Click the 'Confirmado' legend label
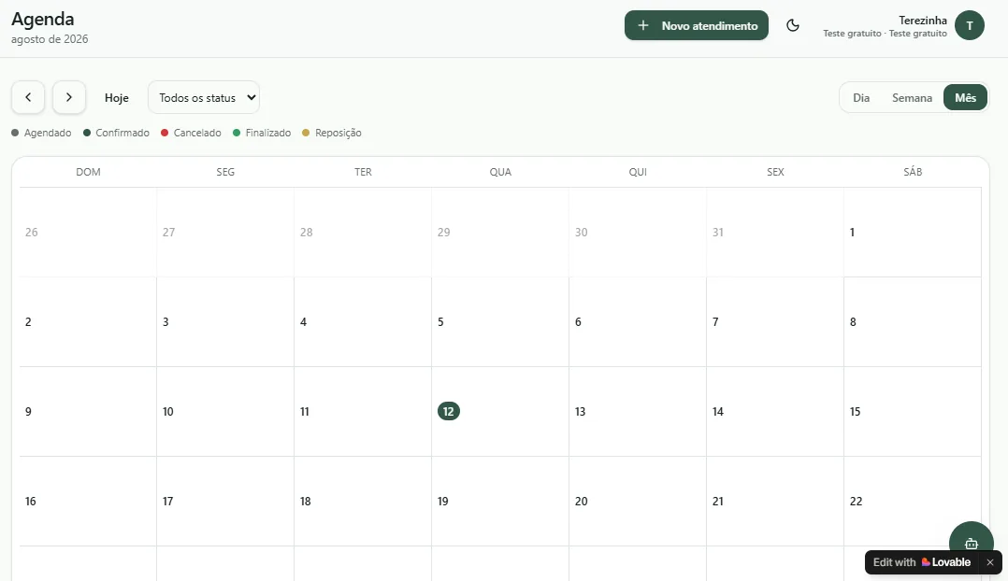 point(122,133)
